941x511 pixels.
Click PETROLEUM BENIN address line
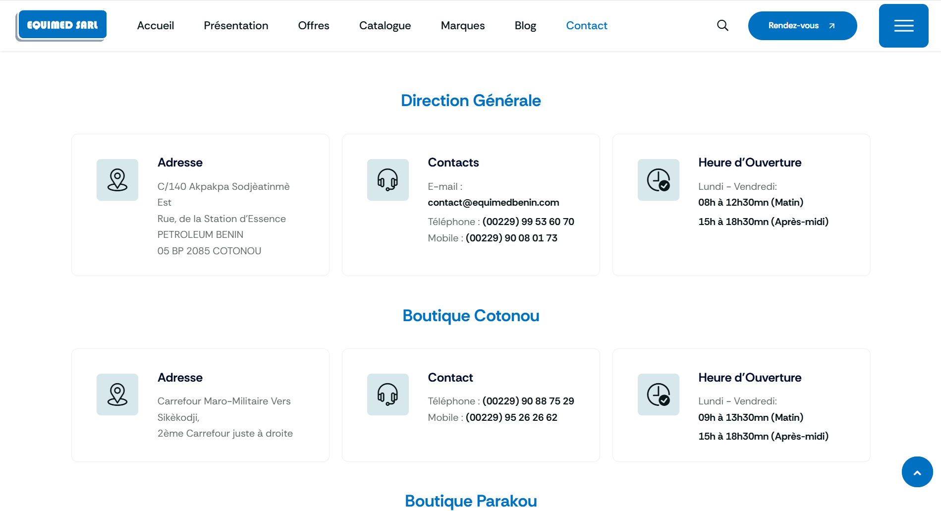[x=200, y=234]
